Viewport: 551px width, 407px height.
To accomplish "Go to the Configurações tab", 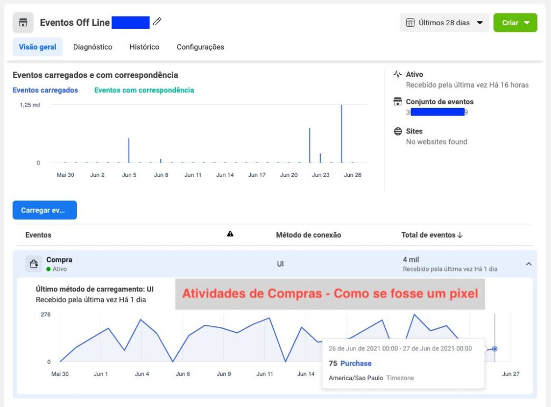I will click(x=200, y=47).
